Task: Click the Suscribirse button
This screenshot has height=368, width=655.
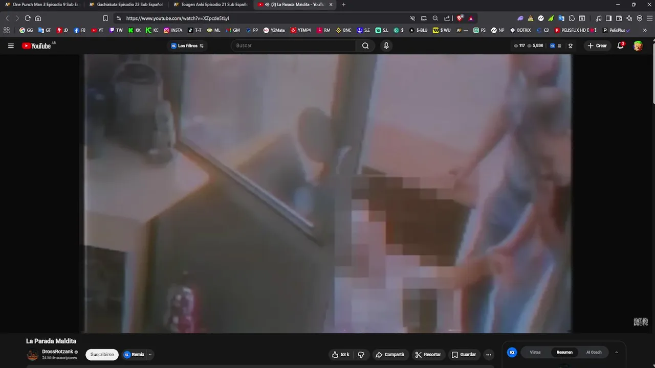Action: click(x=102, y=354)
